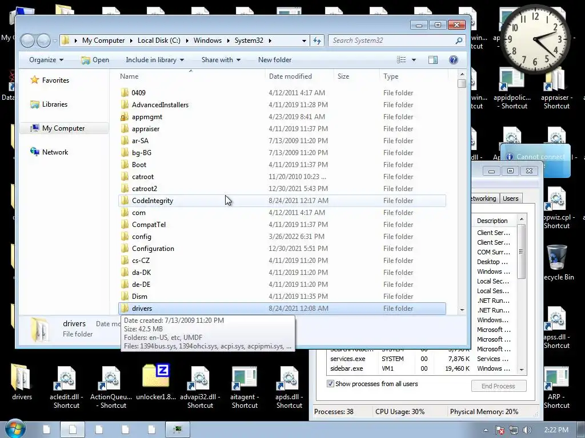Toggle Show processes from all users
Viewport: 585px width, 438px height.
pyautogui.click(x=330, y=384)
